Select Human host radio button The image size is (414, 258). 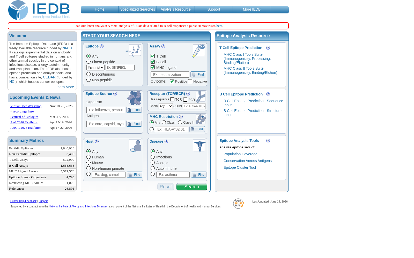pos(88,157)
